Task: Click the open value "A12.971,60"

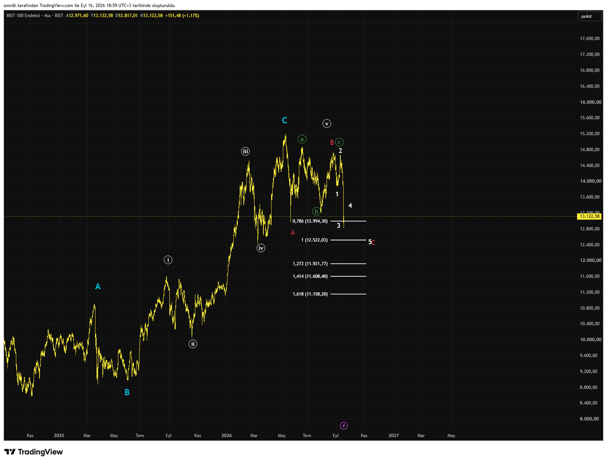Action: (x=77, y=16)
